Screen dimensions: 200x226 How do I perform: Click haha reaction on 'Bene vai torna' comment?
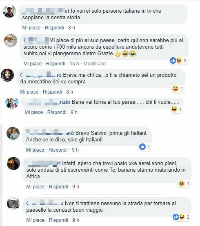pos(176,109)
